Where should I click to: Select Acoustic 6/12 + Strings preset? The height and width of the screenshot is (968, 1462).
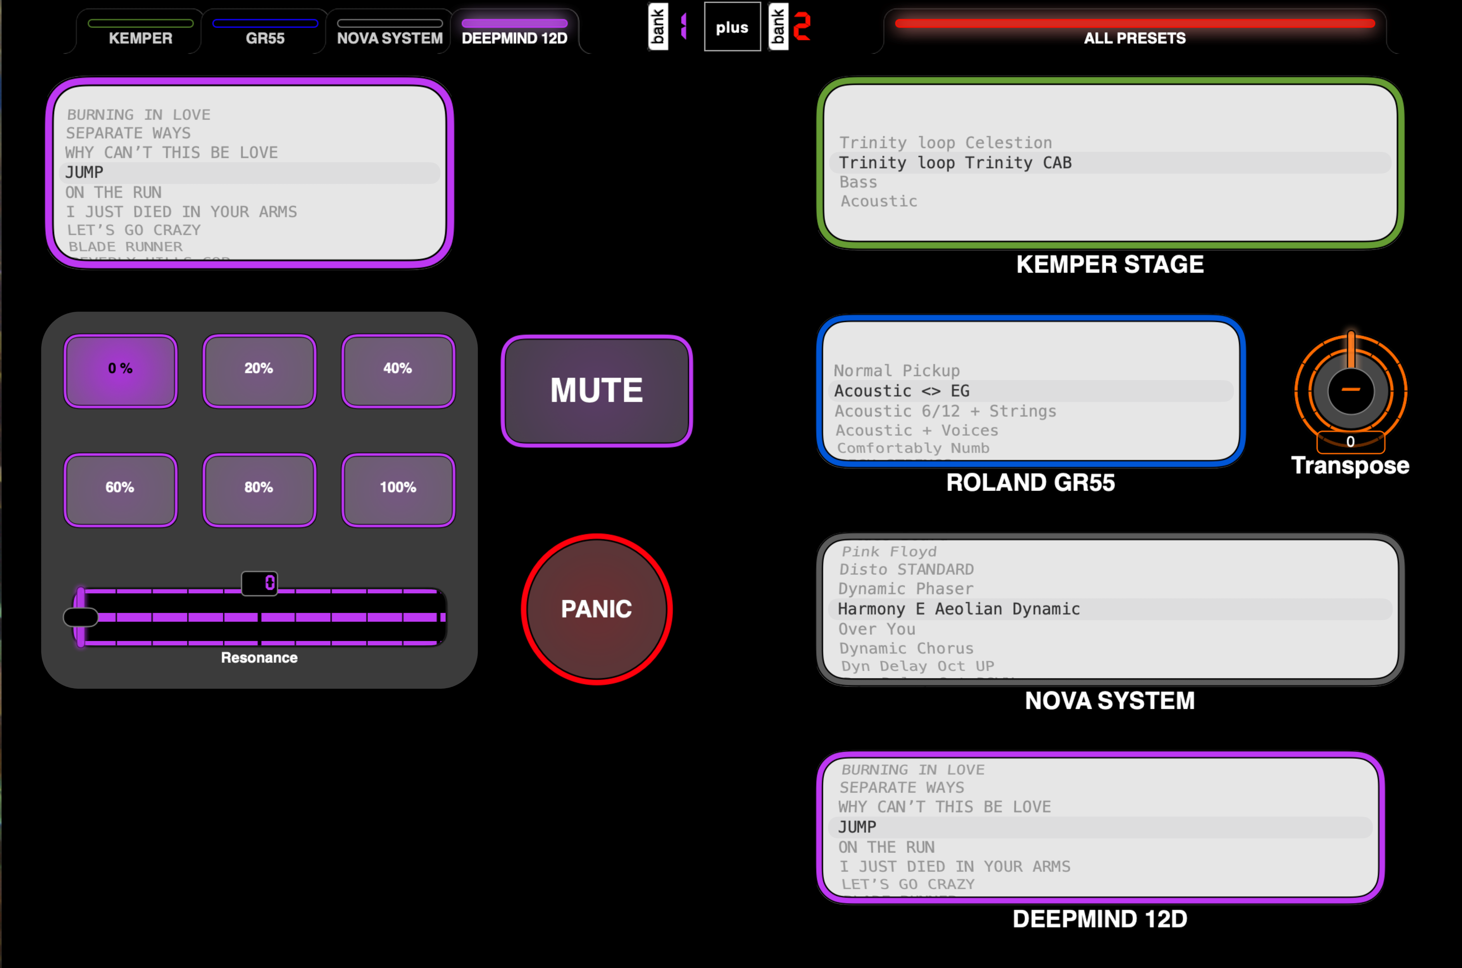click(945, 411)
